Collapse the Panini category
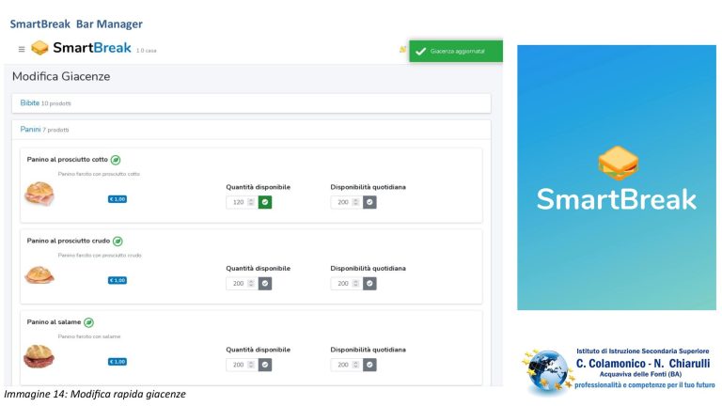The image size is (722, 406). pyautogui.click(x=251, y=130)
